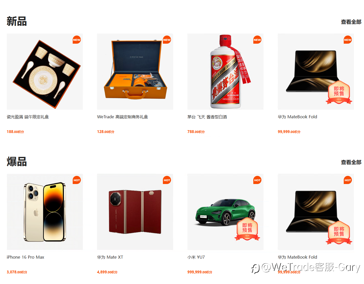Click 即将预售 badge in 新品 MateBook Fold
Image resolution: width=364 pixels, height=284 pixels.
pos(339,92)
